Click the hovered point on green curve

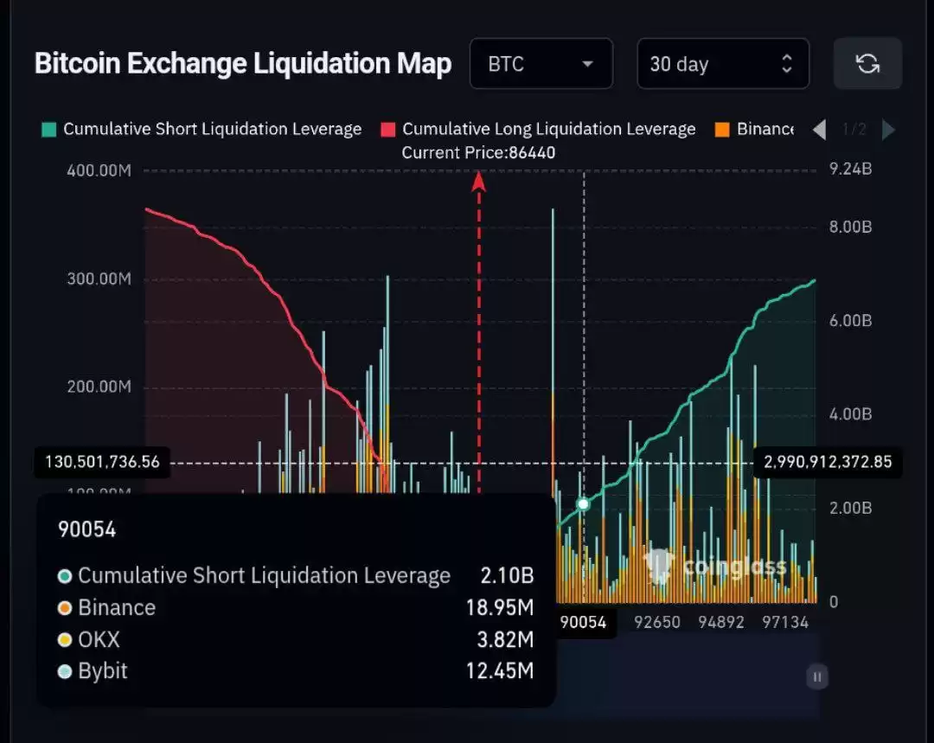pyautogui.click(x=583, y=504)
